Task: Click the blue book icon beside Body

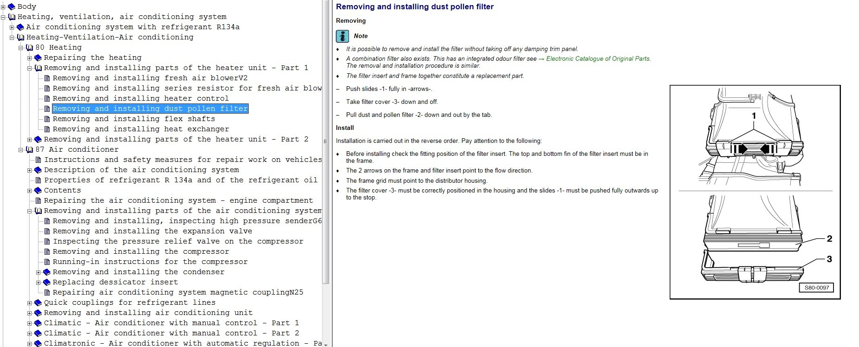Action: tap(12, 7)
